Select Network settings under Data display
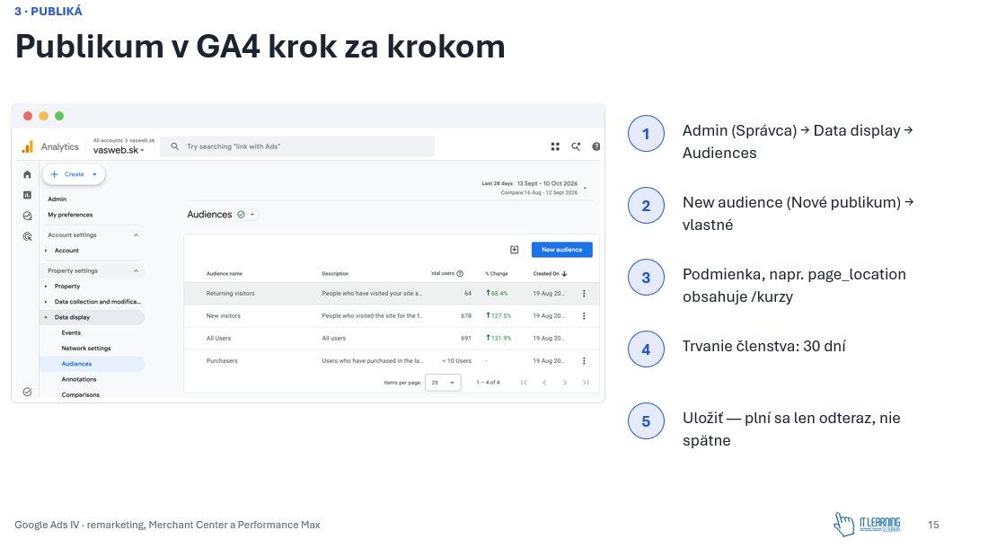 (x=86, y=349)
